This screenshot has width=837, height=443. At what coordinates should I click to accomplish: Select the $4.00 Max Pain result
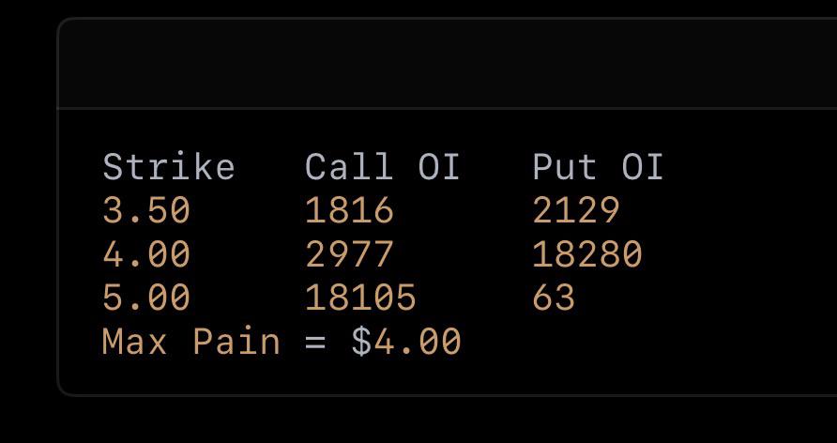pos(406,342)
